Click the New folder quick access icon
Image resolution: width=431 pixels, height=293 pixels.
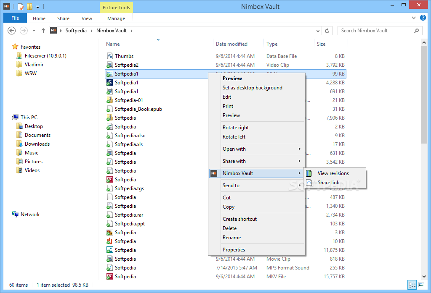click(30, 6)
